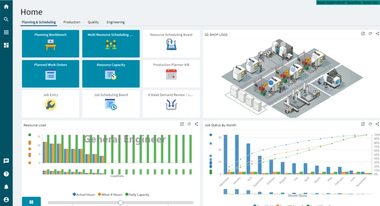Open the notifications bell icon
This screenshot has height=206, width=380.
(6, 187)
